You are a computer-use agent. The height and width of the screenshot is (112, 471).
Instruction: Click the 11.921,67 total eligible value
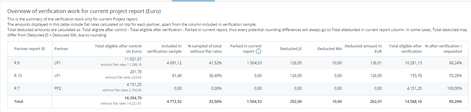point(133,59)
